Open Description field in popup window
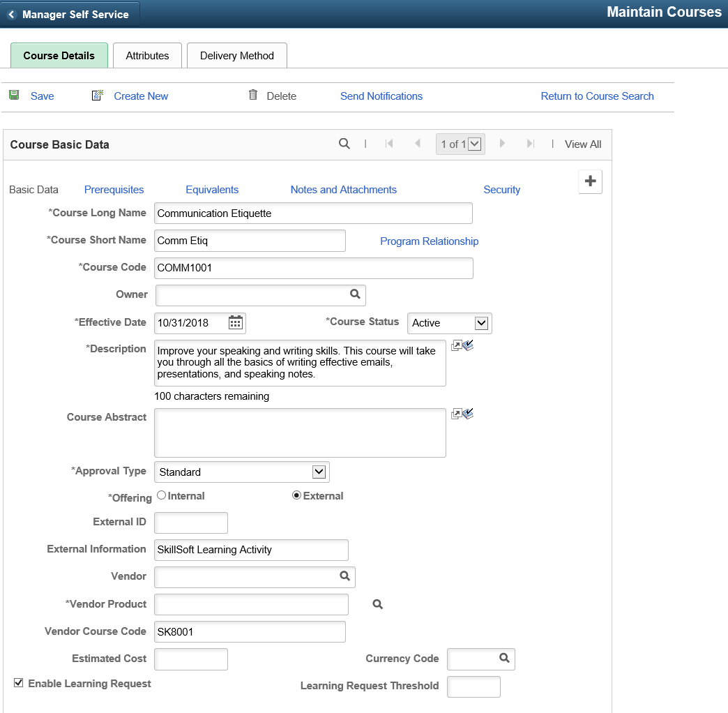Screen dimensions: 728x713 point(456,345)
